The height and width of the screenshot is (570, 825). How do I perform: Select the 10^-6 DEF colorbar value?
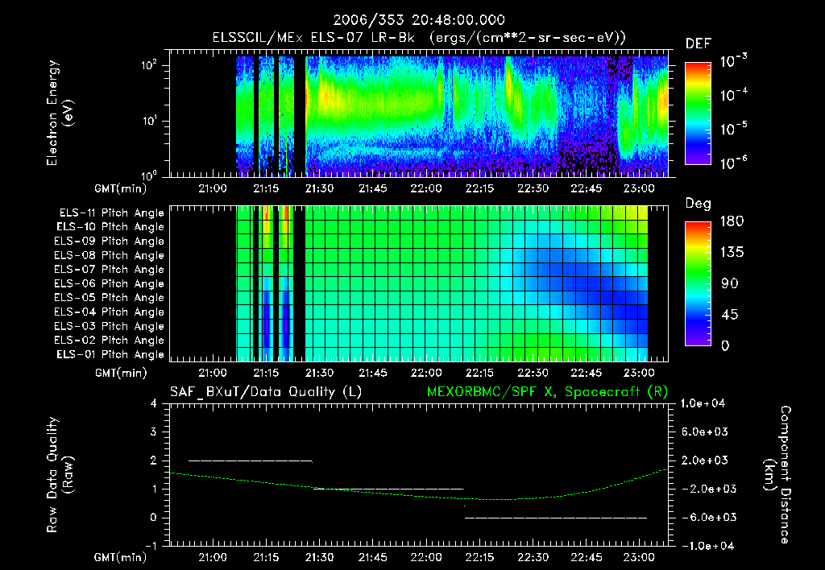tap(733, 163)
